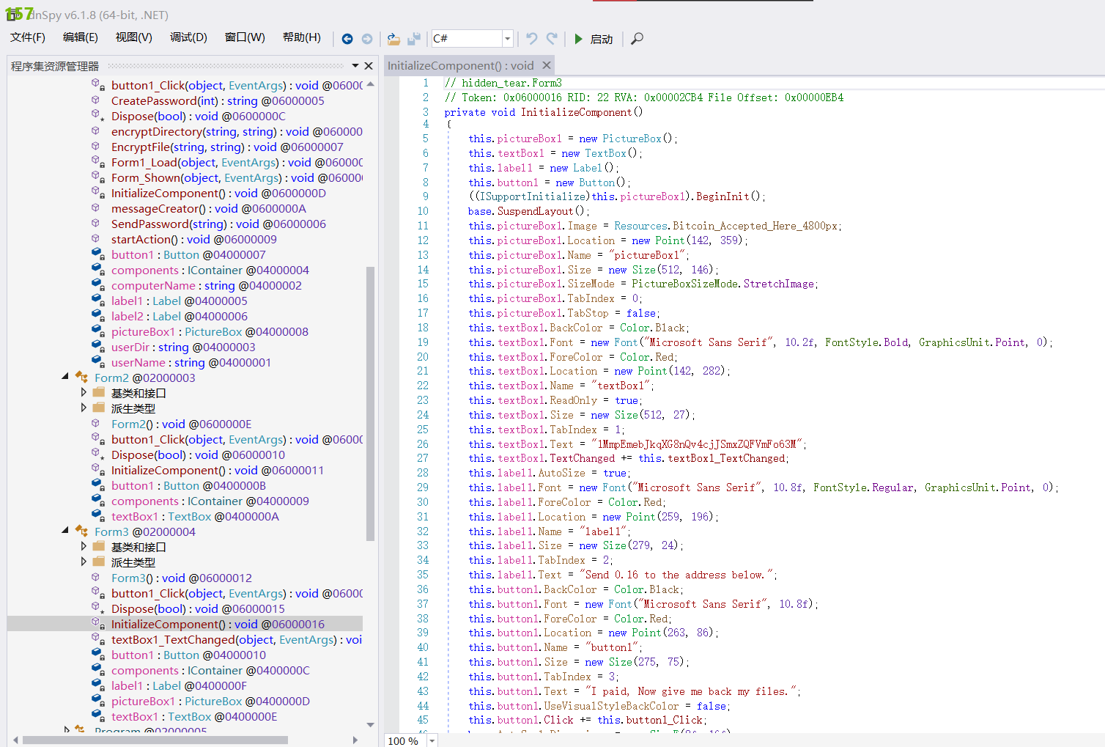1105x747 pixels.
Task: Click the Save All toolbar icon
Action: coord(414,39)
